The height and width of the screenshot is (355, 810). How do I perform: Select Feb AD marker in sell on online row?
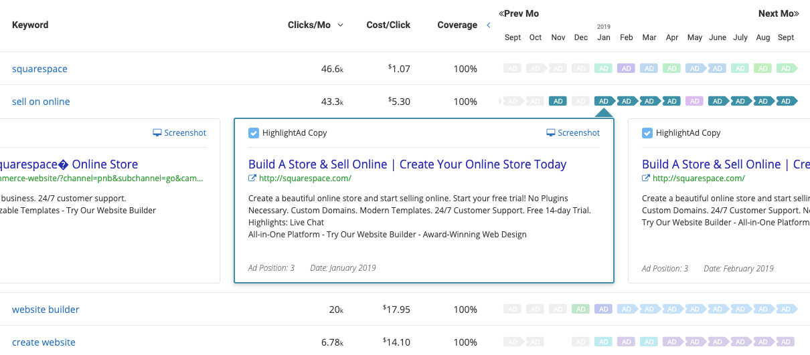tap(627, 102)
